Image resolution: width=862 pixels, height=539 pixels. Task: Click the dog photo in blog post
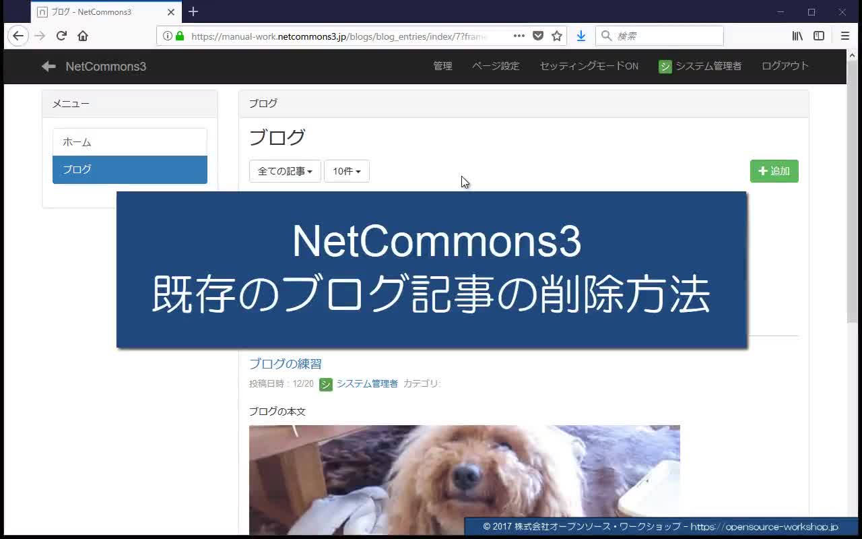coord(465,480)
